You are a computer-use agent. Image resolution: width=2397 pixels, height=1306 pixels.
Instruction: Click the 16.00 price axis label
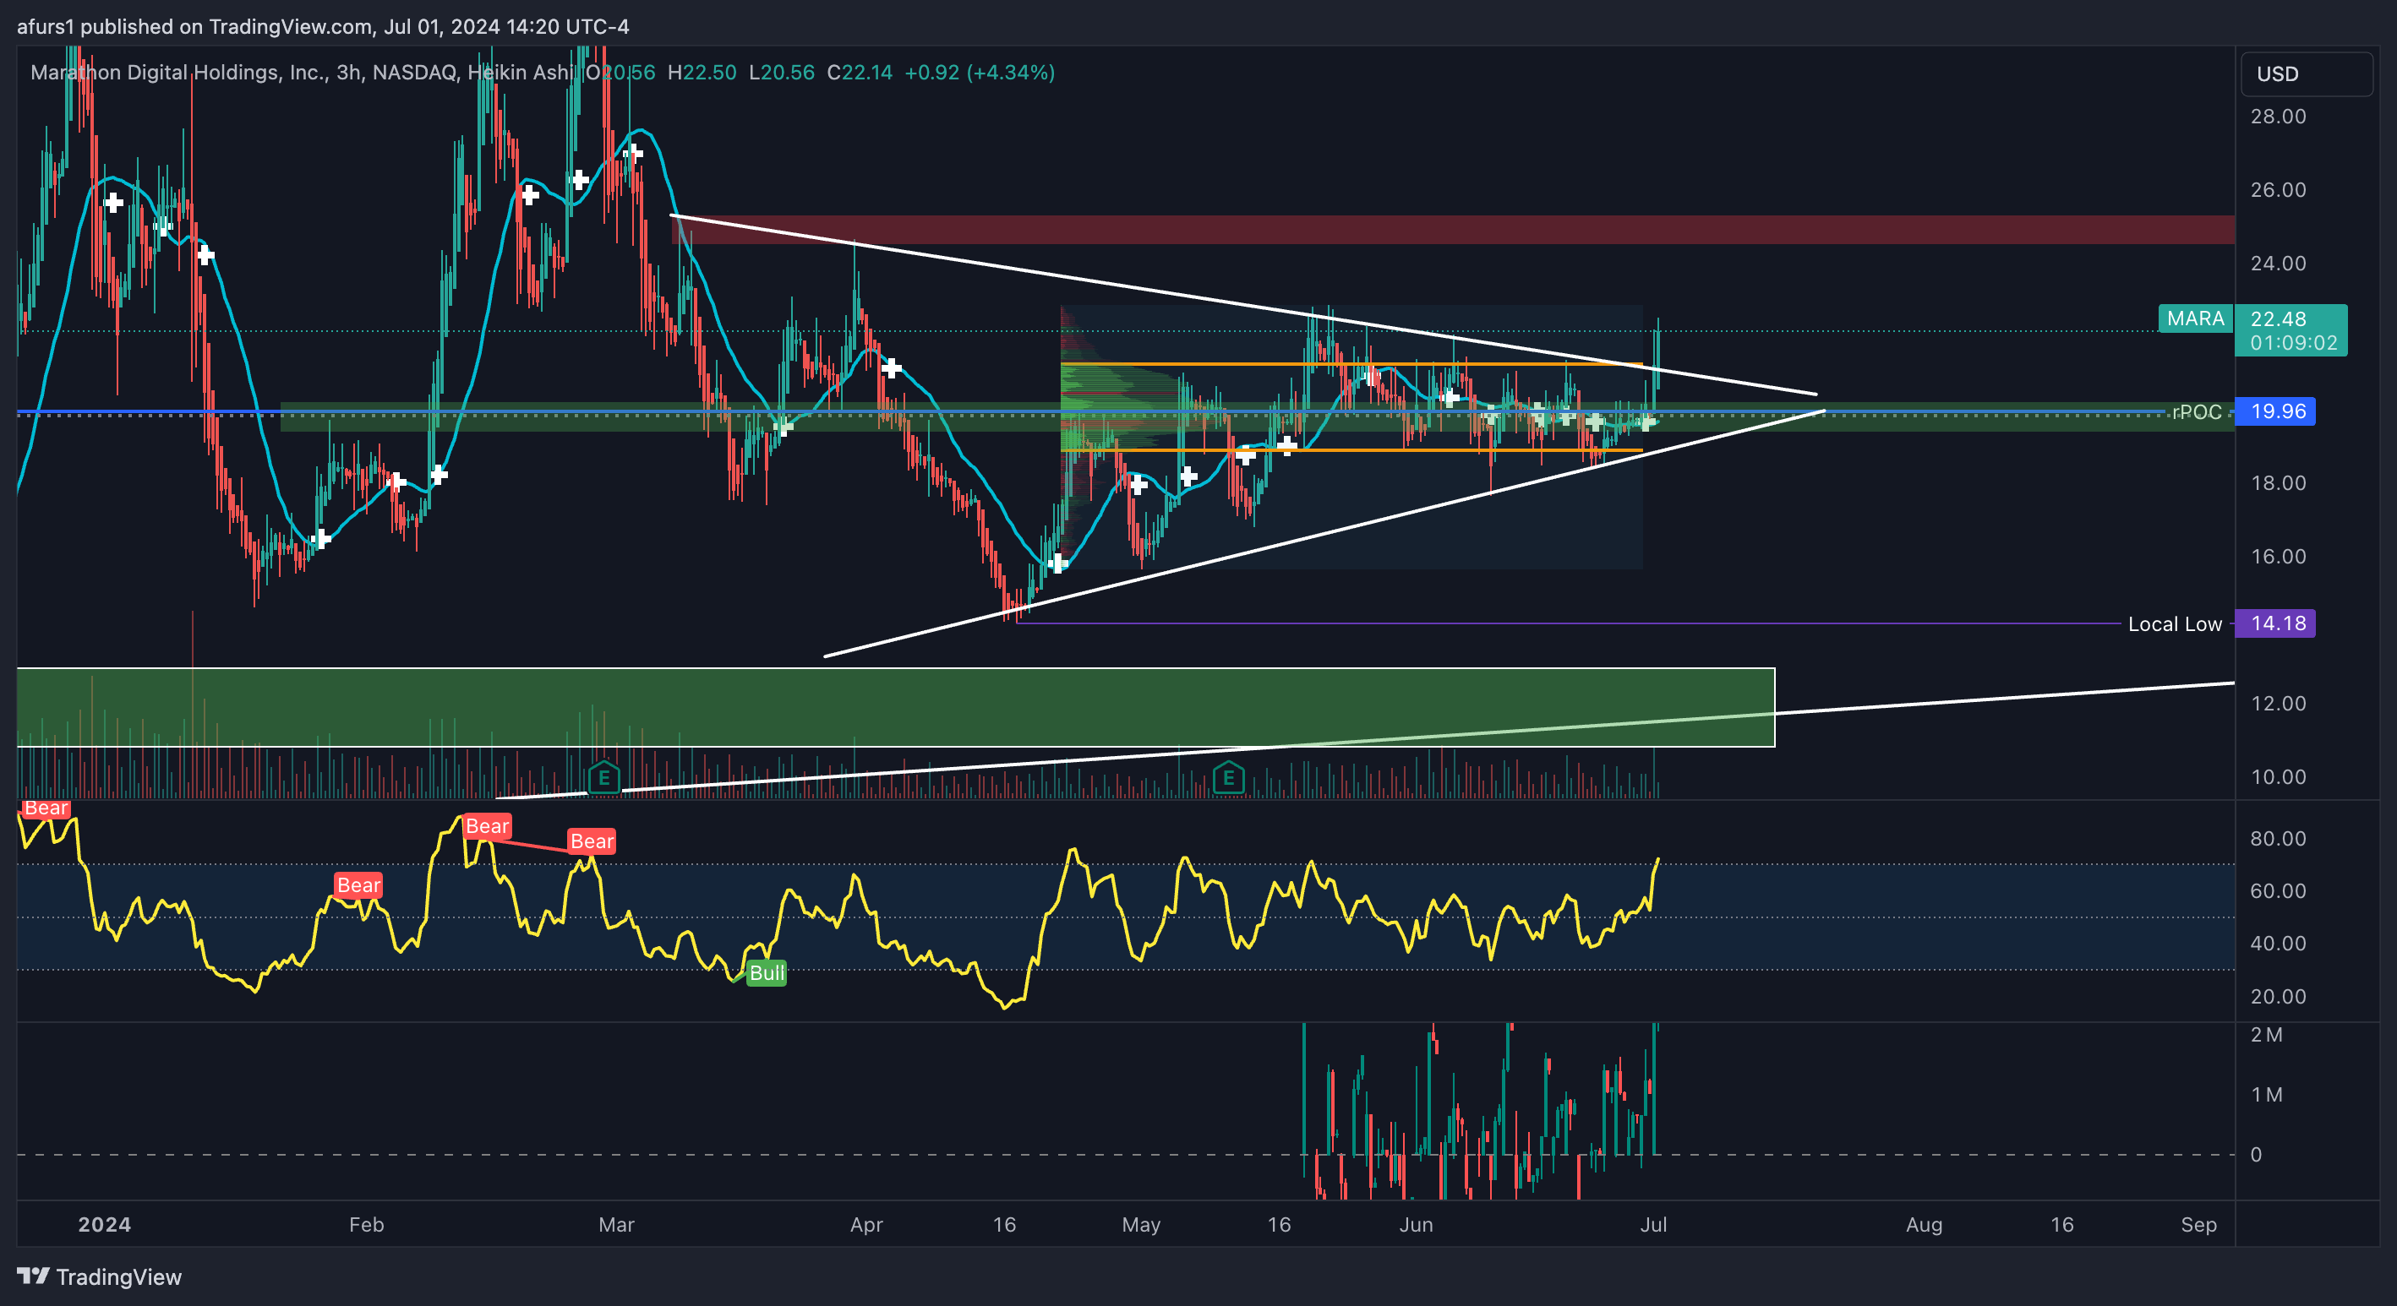2278,556
